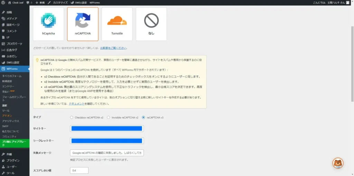The width and height of the screenshot is (354, 176).
Task: Go to すべてのフォーム submenu
Action: click(12, 76)
